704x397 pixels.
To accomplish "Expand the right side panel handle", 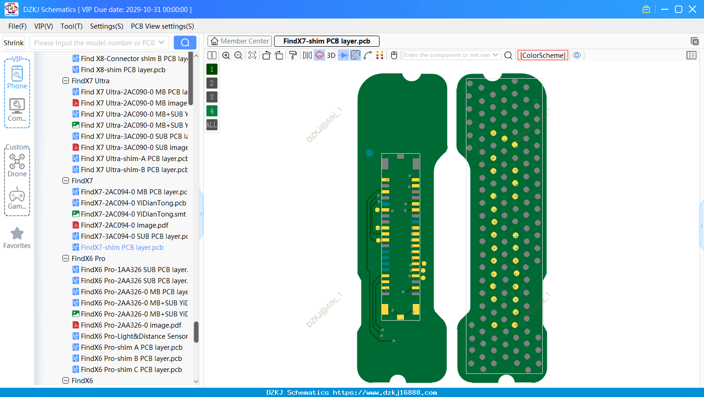I will [x=702, y=226].
